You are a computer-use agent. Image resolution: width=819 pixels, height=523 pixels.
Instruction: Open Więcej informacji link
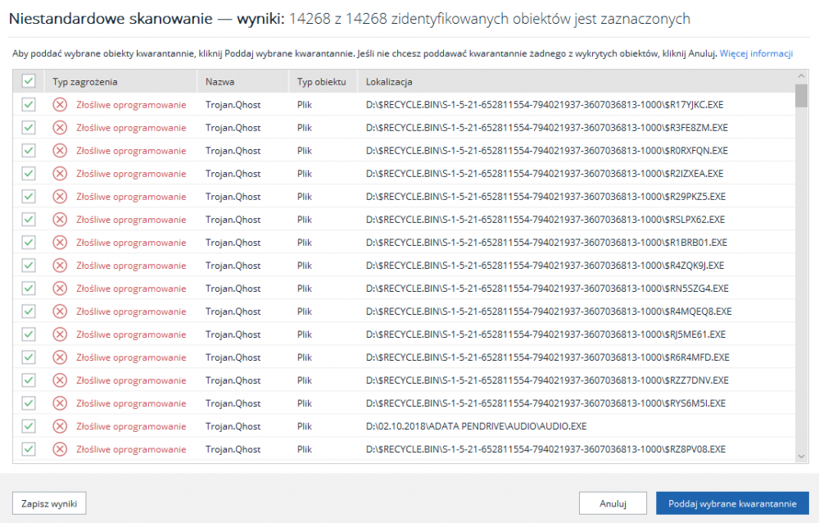[x=757, y=52]
